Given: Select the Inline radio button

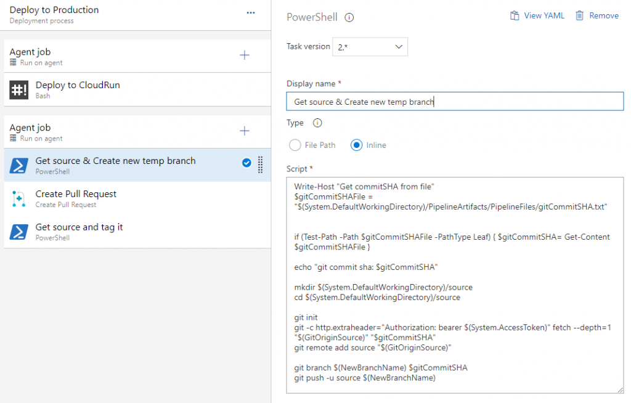Looking at the screenshot, I should 356,145.
